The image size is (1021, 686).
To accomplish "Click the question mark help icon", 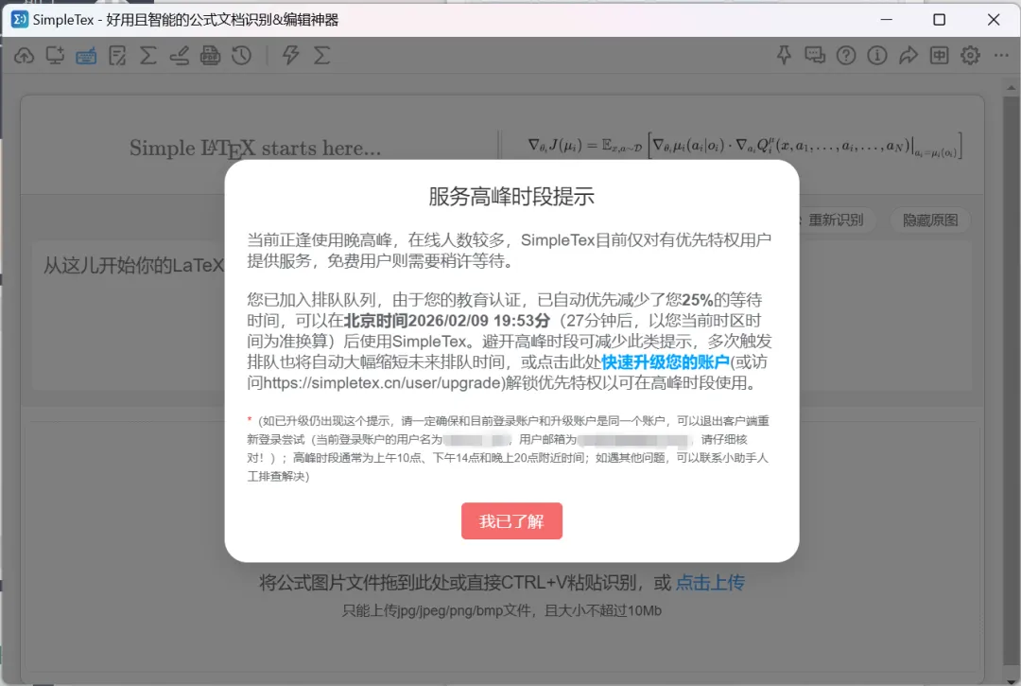I will (x=846, y=56).
